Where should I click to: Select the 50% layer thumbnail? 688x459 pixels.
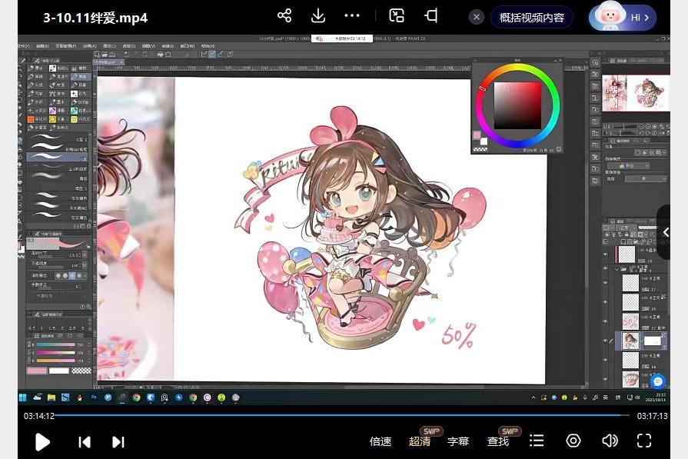(x=630, y=321)
